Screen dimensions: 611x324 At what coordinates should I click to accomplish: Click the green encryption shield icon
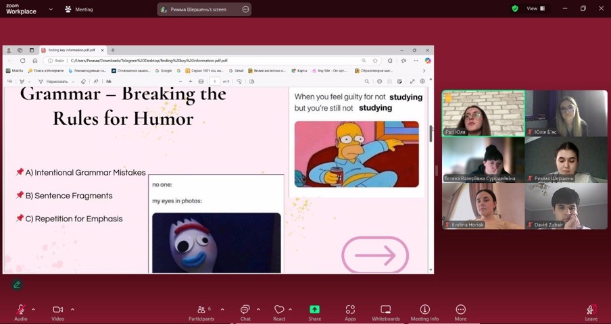[x=515, y=9]
